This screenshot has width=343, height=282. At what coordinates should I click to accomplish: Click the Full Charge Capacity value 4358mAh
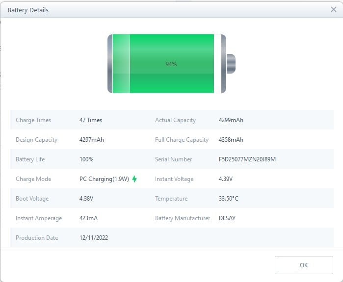(231, 140)
